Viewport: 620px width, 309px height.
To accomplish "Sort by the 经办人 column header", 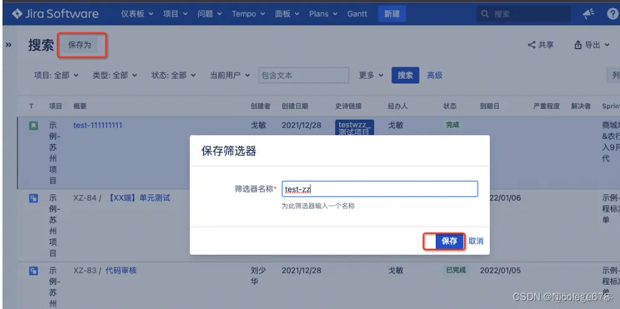I will point(398,106).
